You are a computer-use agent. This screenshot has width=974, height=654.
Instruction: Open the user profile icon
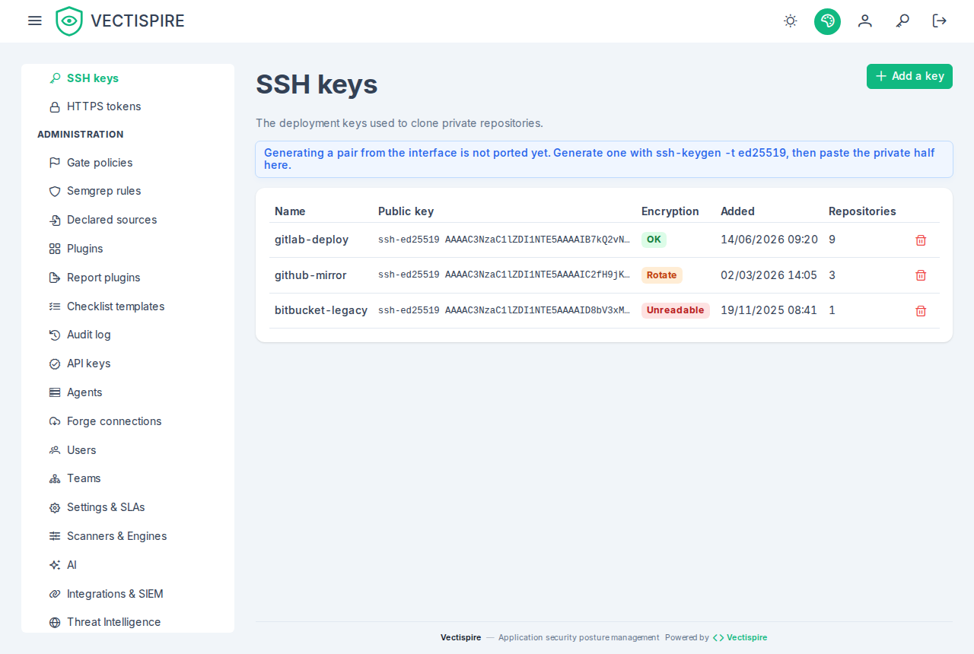click(x=864, y=21)
